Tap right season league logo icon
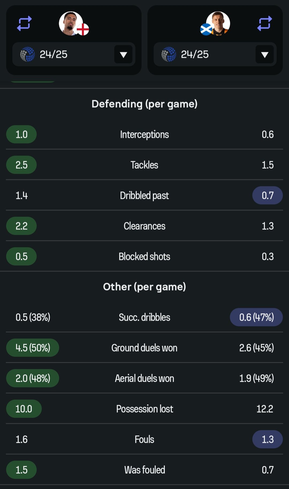289x489 pixels. (x=169, y=54)
